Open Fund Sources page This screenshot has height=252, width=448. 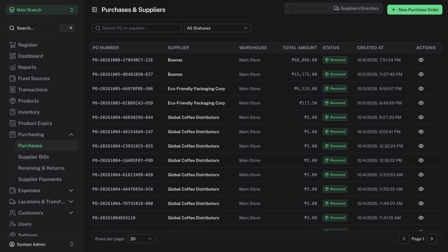tap(42, 78)
